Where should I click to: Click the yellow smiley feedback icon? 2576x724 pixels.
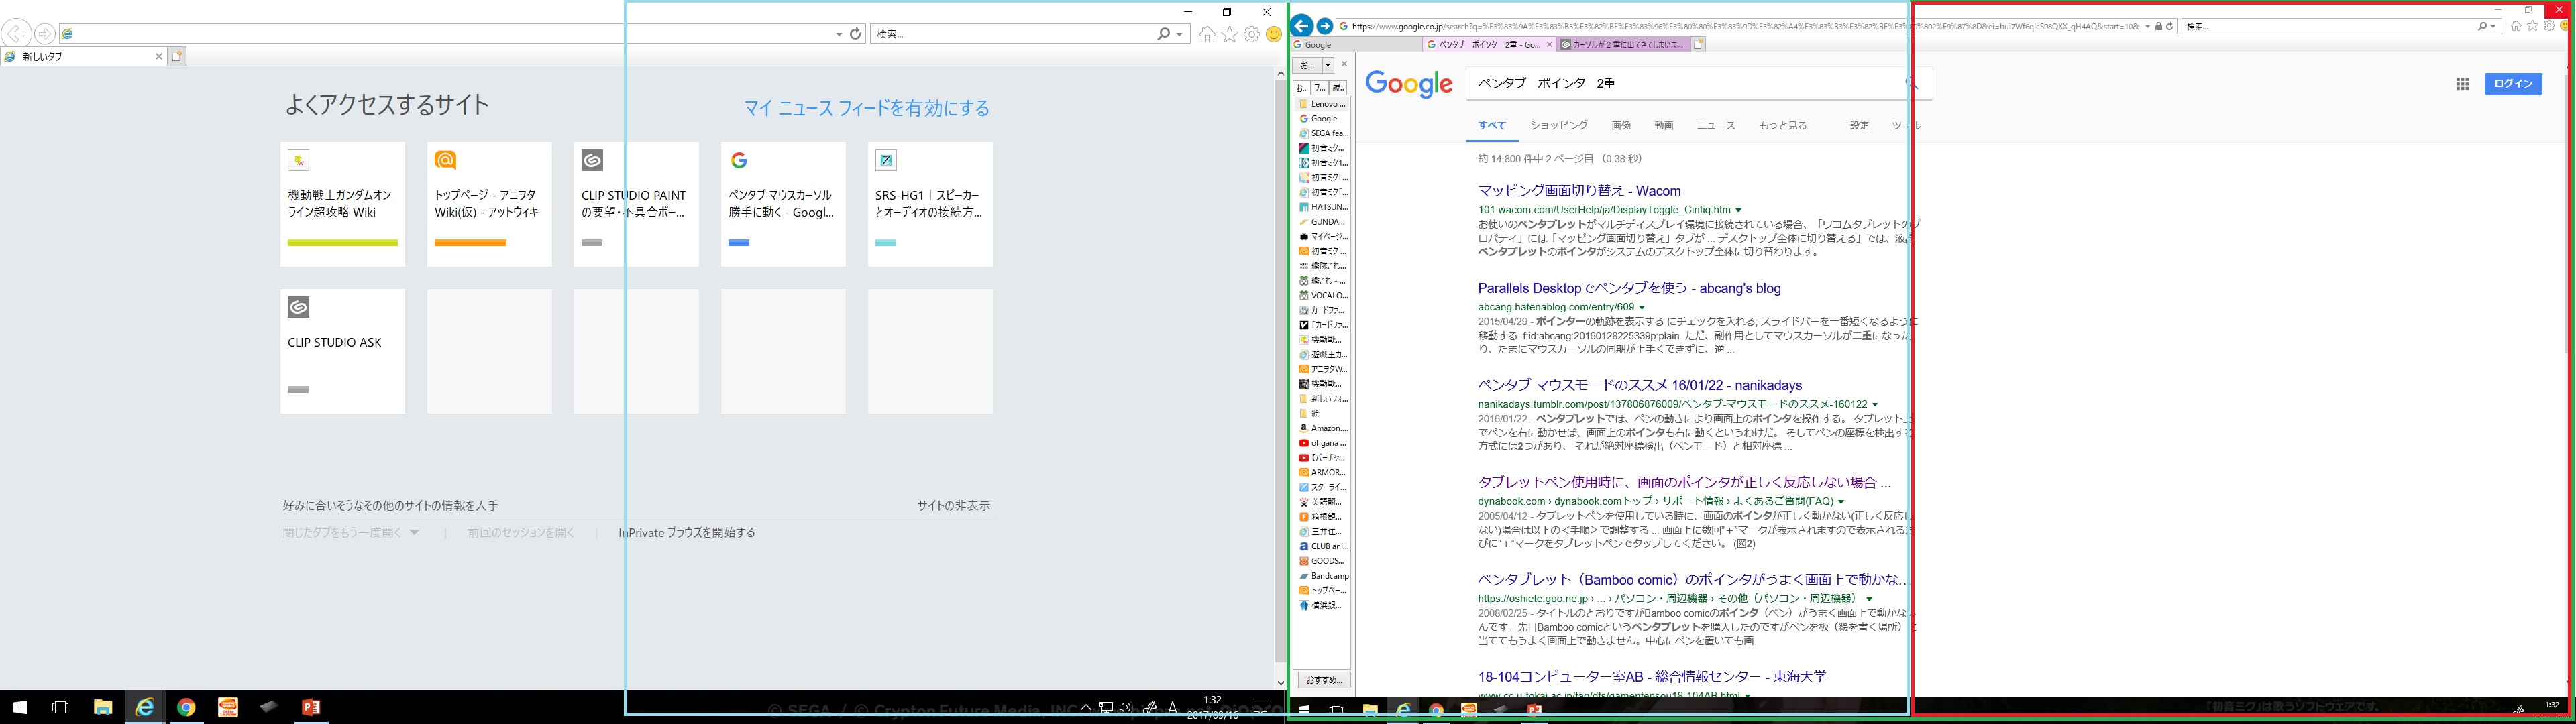(x=1273, y=35)
